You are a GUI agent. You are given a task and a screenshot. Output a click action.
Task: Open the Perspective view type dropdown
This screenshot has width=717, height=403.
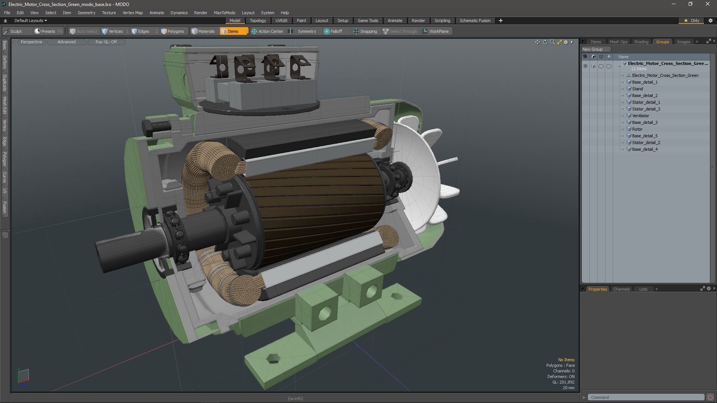click(31, 42)
